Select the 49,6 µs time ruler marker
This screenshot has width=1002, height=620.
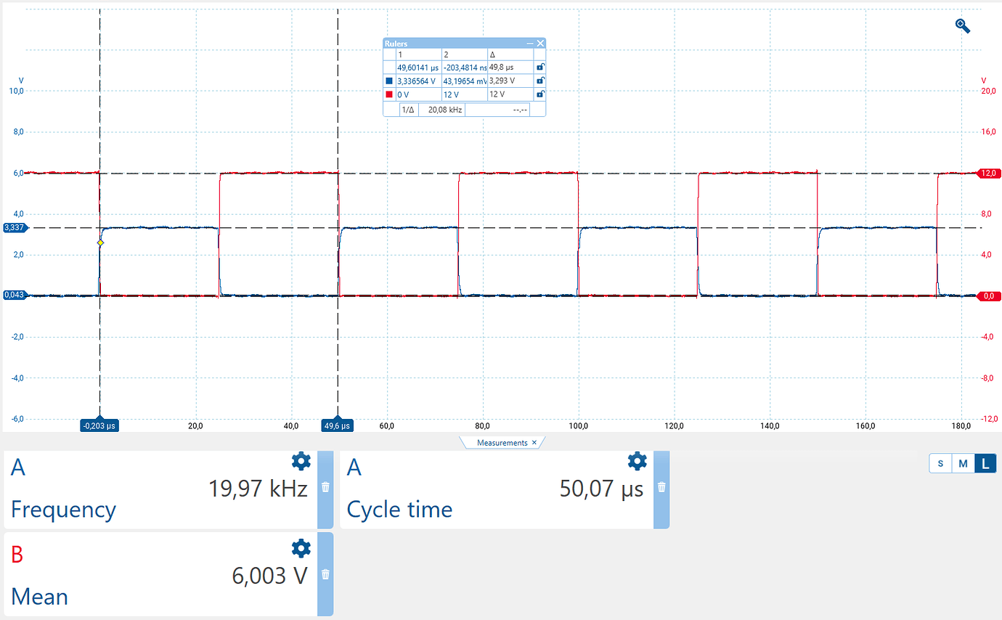click(336, 425)
